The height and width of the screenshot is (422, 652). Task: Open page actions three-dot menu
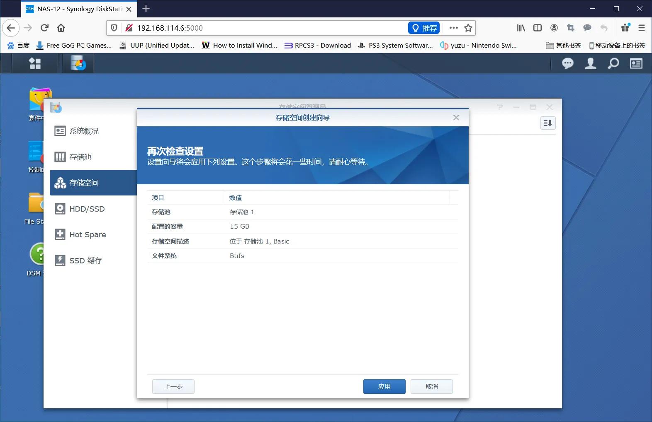click(454, 28)
